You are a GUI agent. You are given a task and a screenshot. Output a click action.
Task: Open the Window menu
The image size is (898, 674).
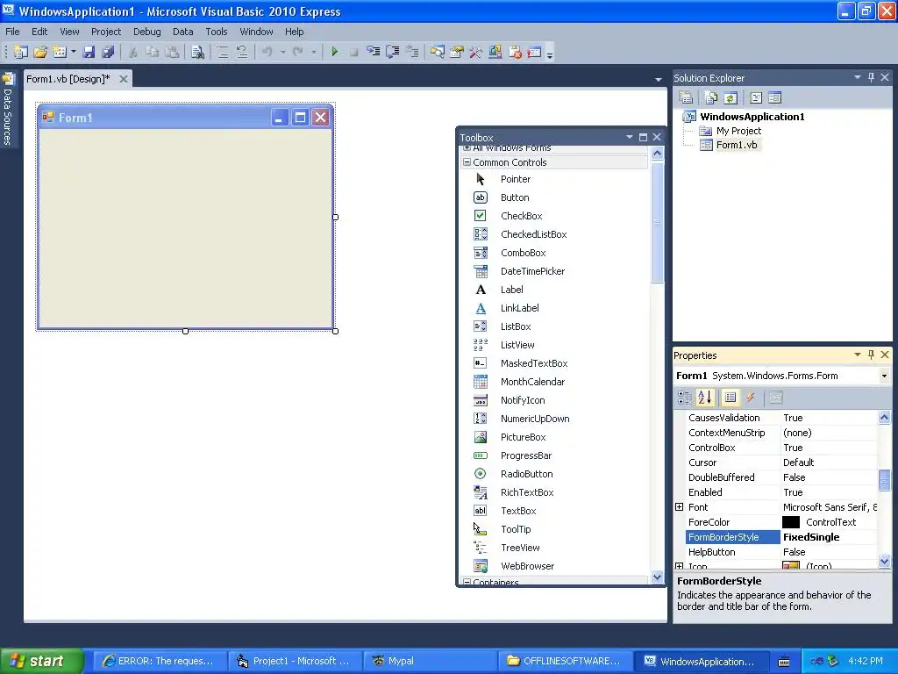pos(256,32)
